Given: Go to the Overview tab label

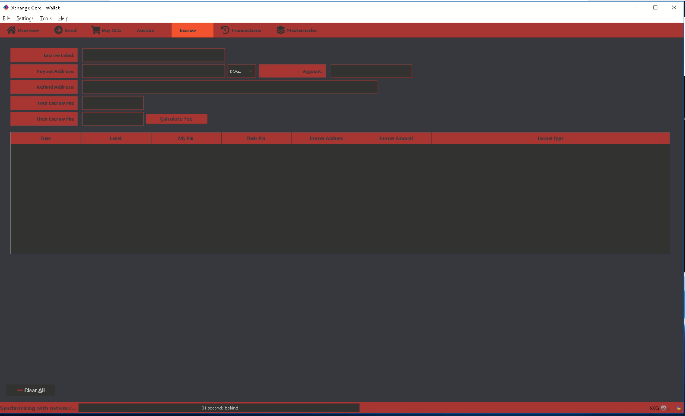Looking at the screenshot, I should coord(29,30).
